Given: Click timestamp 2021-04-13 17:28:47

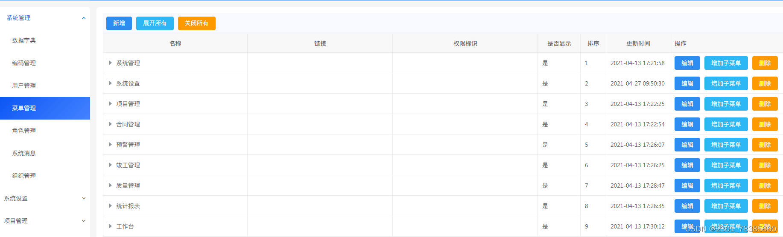Looking at the screenshot, I should [637, 186].
